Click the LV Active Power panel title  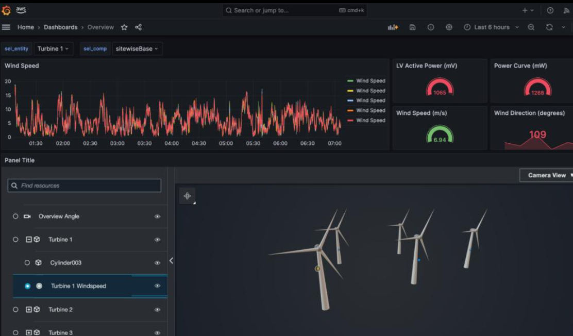coord(427,66)
